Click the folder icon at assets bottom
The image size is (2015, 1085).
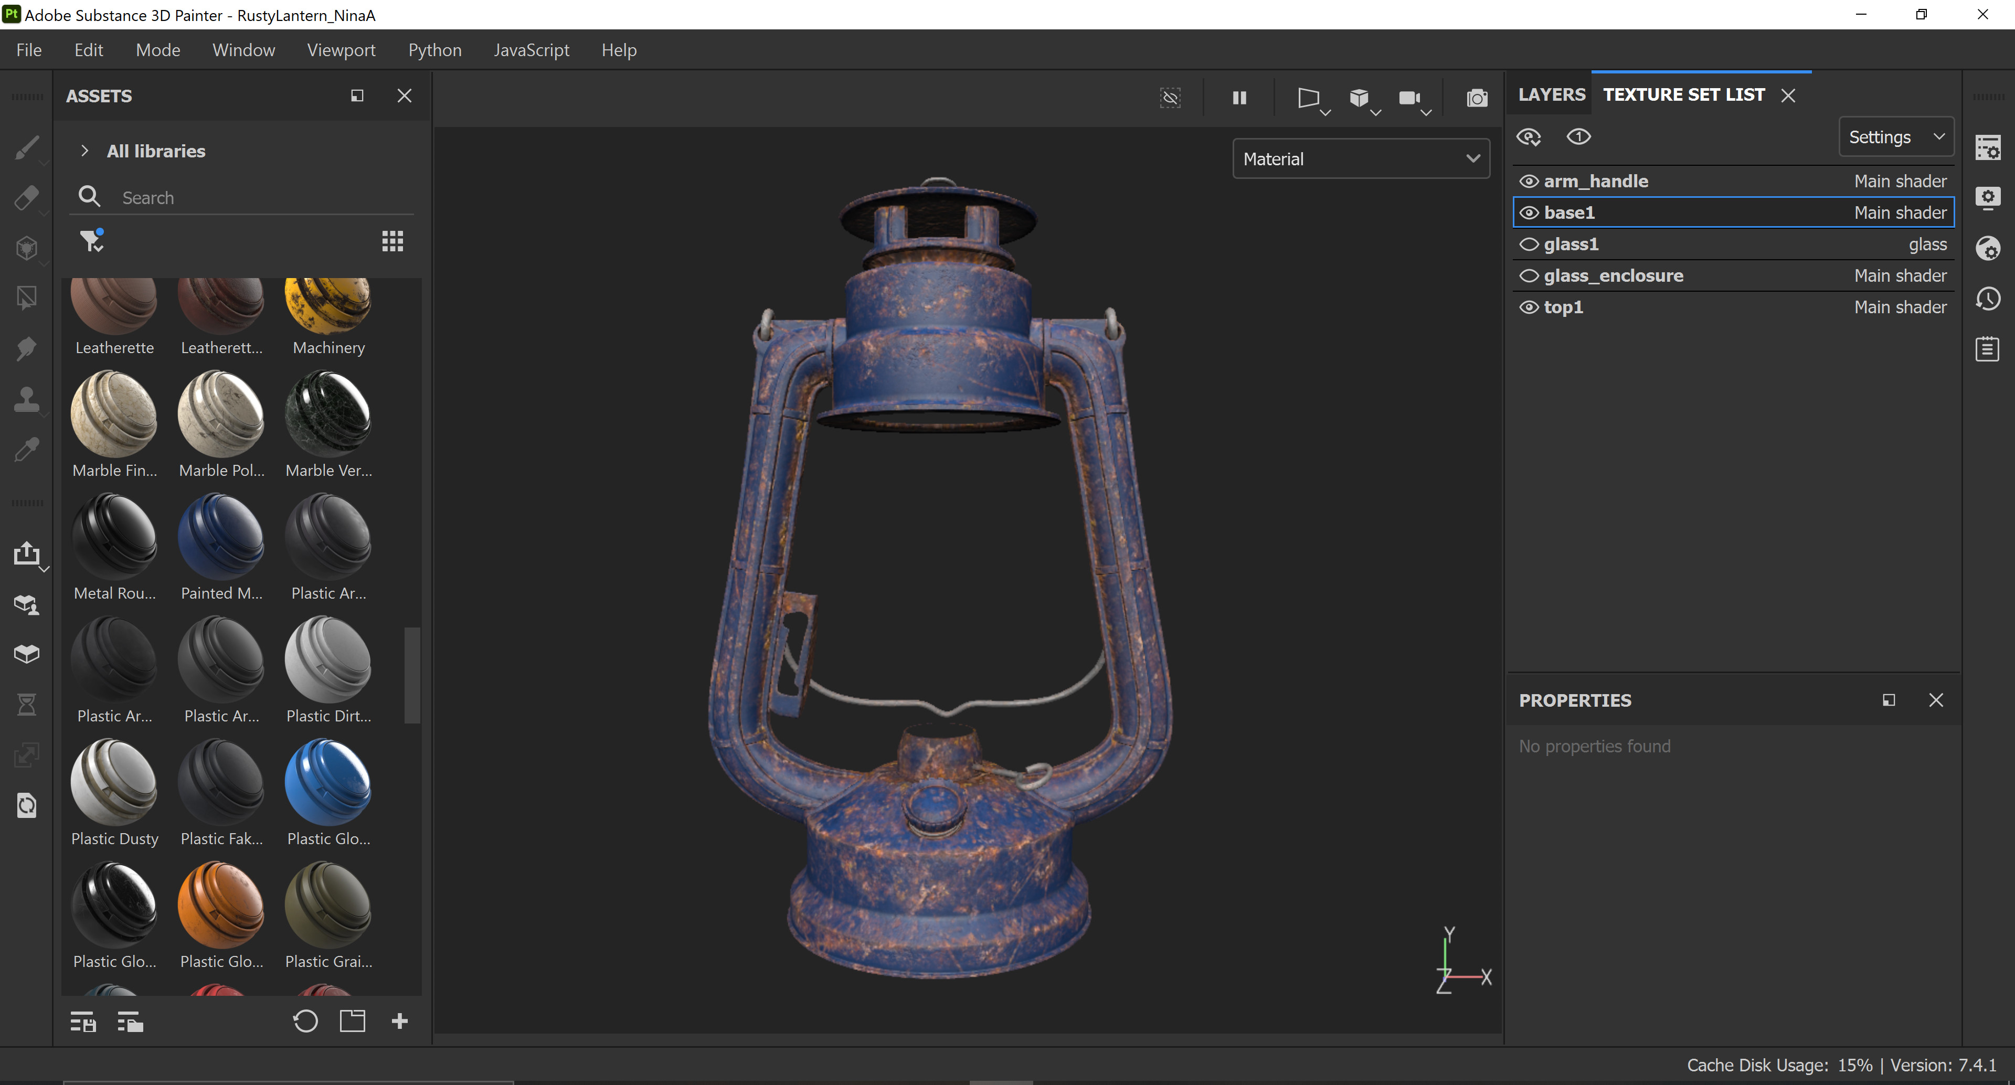353,1021
